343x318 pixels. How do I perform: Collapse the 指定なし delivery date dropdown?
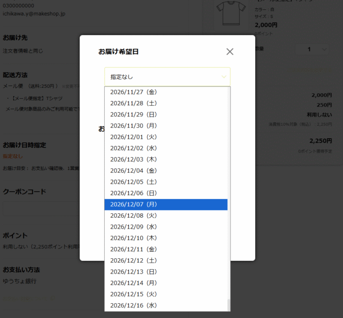[x=167, y=77]
